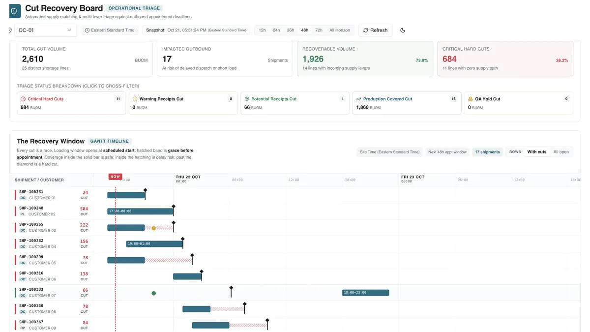Click the OPERATIONAL TRIAGE badge
This screenshot has width=590, height=332.
tap(134, 8)
